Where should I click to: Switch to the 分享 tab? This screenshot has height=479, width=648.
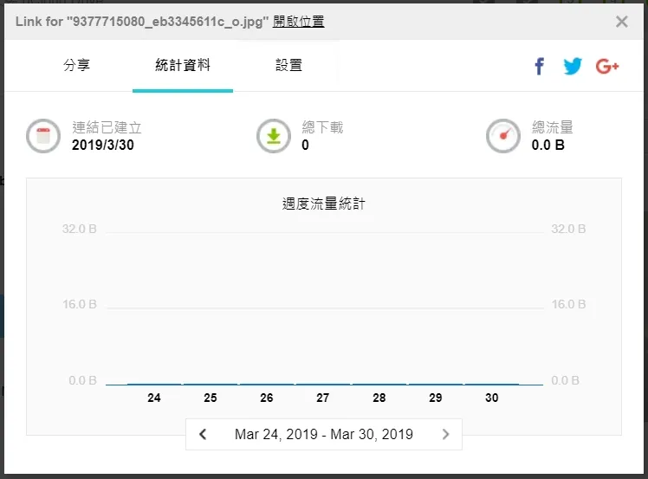77,65
